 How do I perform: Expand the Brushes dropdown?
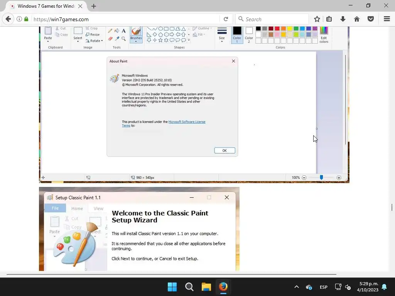(x=136, y=42)
